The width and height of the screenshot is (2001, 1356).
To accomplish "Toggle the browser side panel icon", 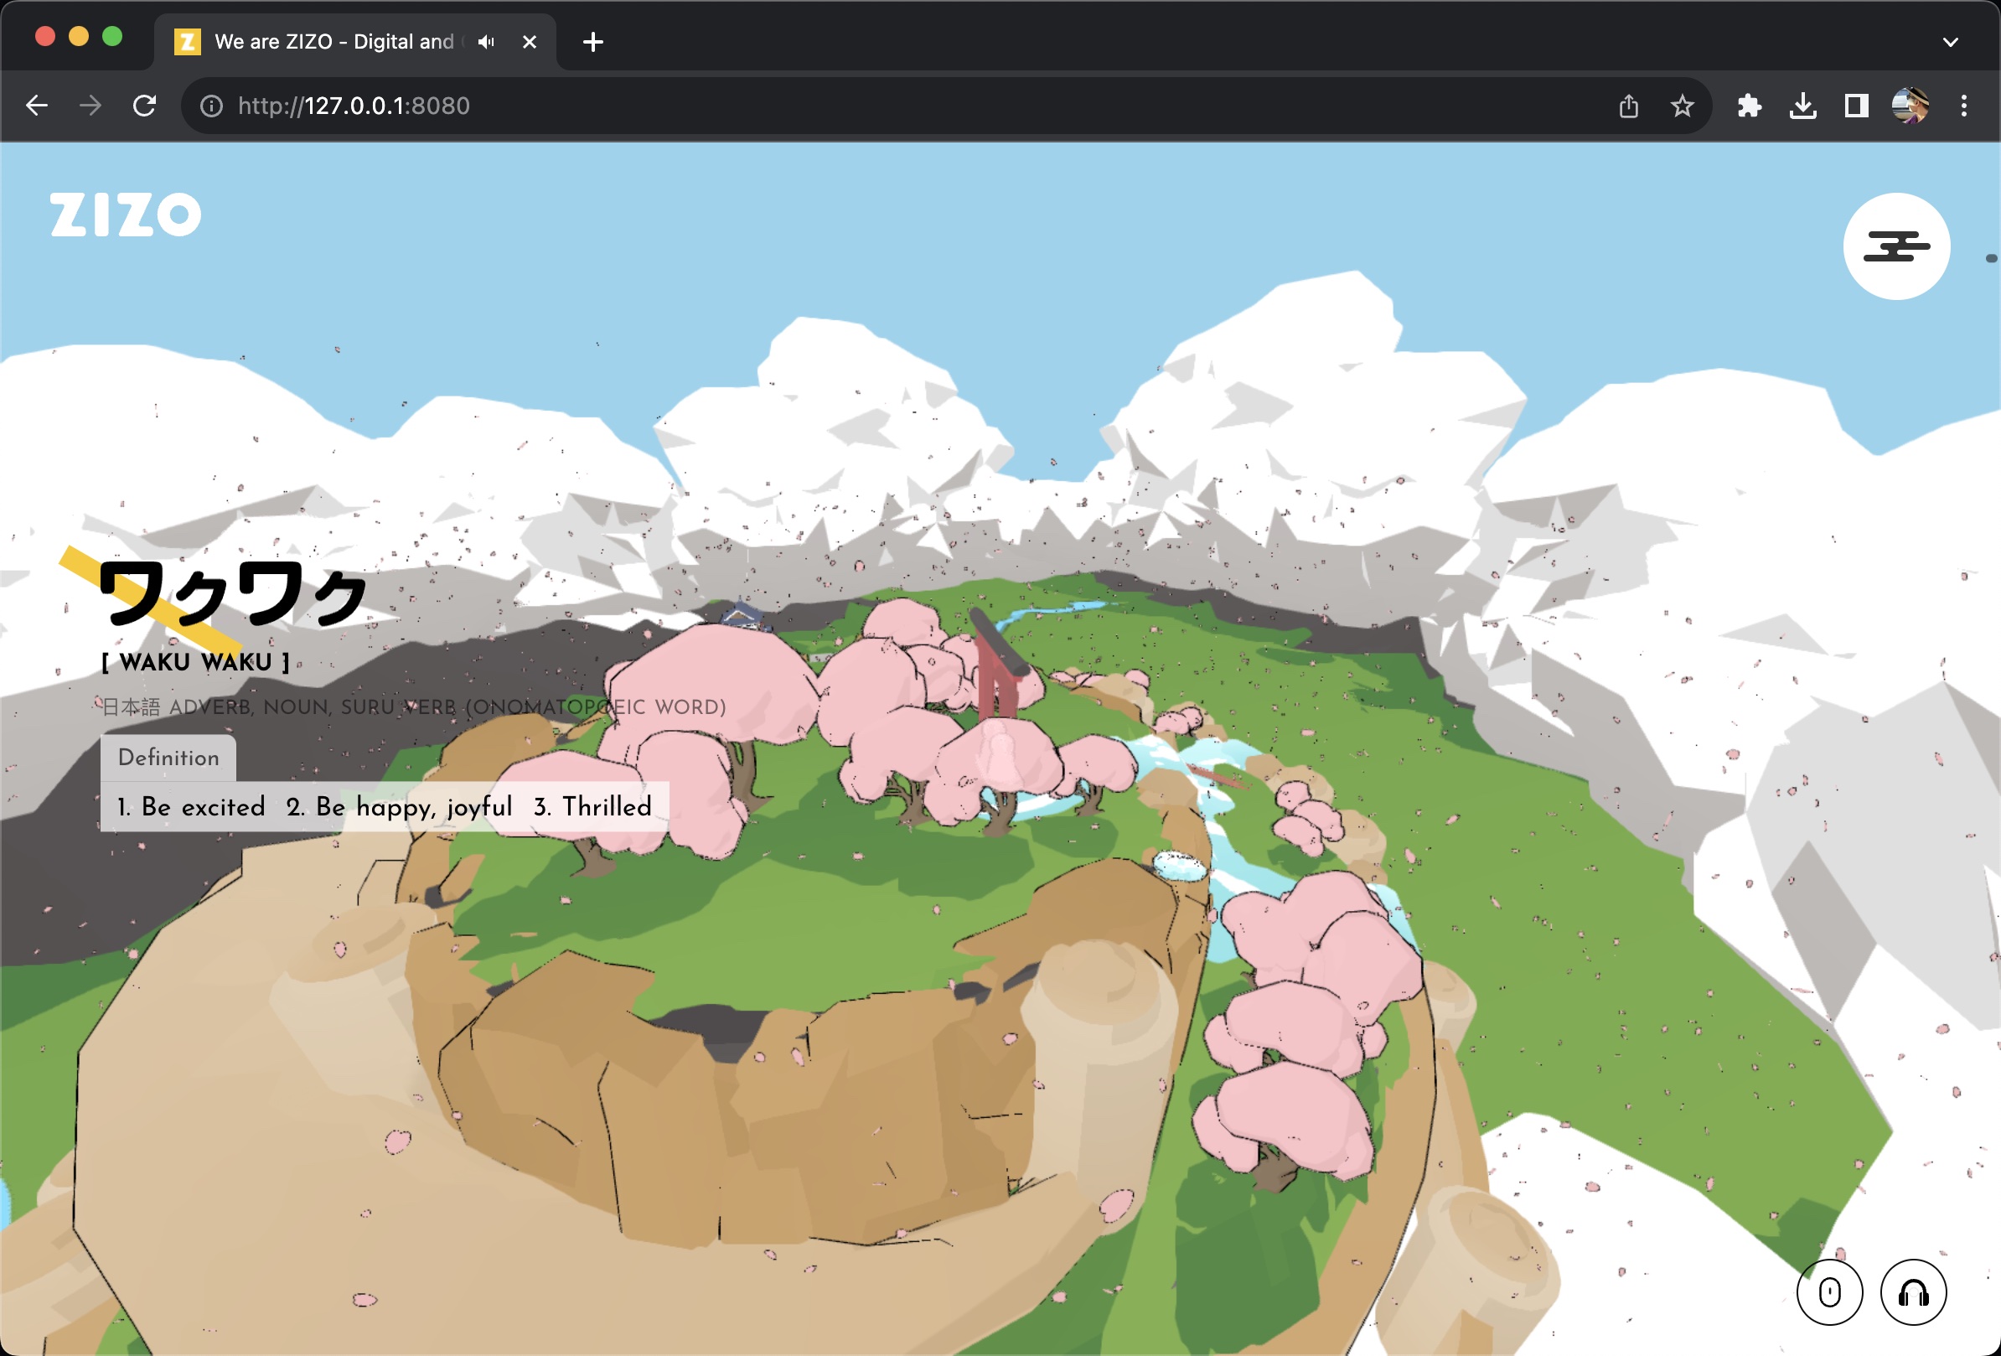I will click(1855, 106).
